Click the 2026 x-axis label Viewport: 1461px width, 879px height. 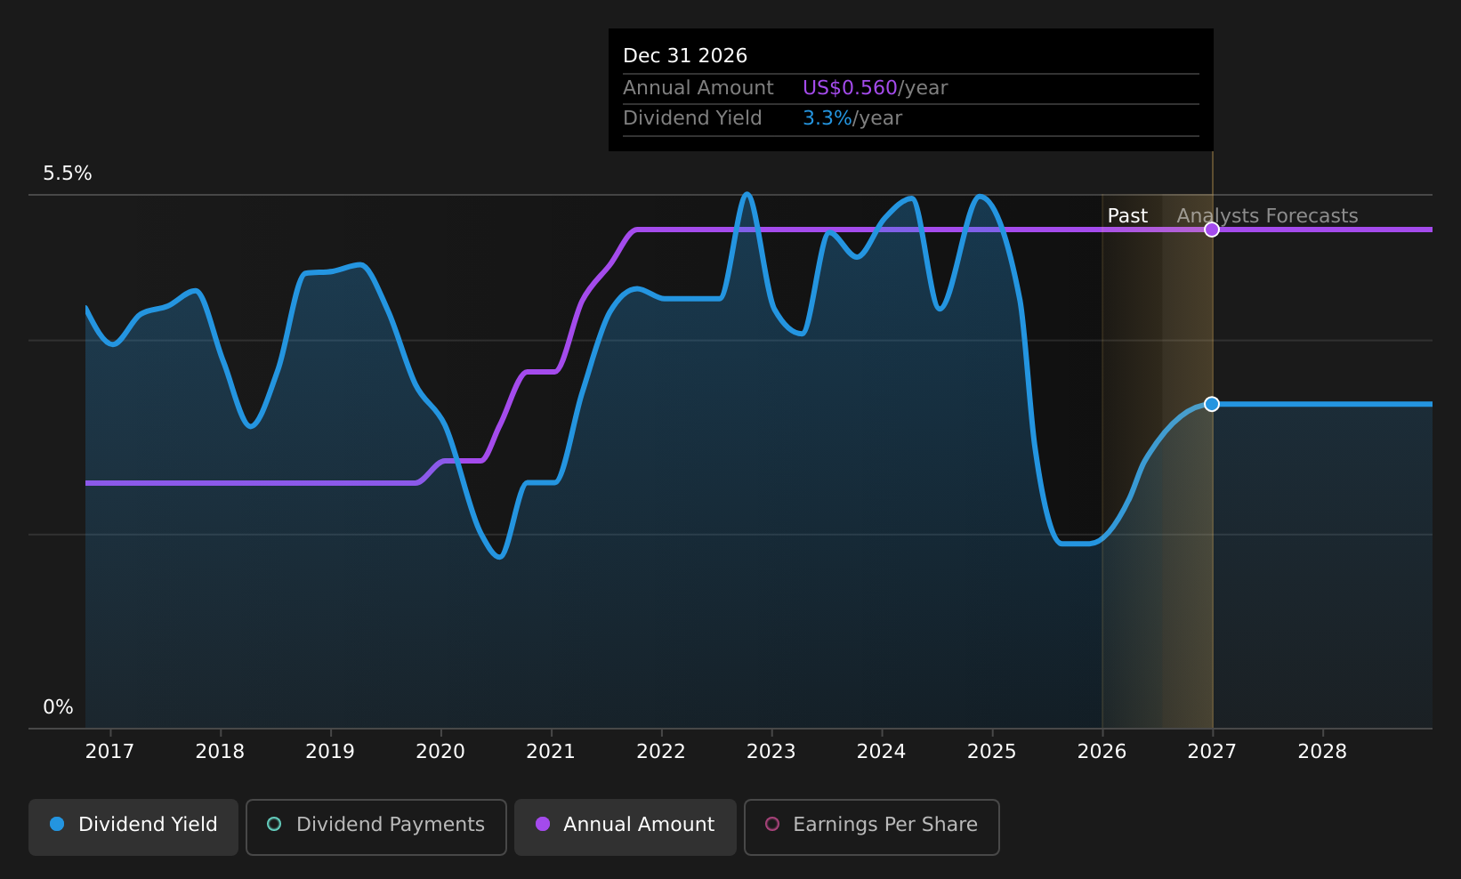[x=1102, y=752]
